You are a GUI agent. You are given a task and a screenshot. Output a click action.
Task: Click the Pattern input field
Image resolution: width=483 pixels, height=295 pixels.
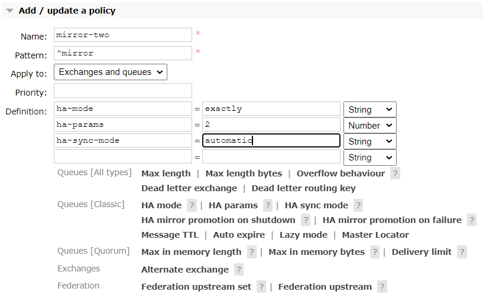coord(122,53)
